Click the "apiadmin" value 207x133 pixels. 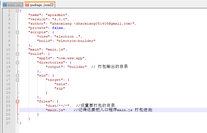pyautogui.click(x=56, y=15)
